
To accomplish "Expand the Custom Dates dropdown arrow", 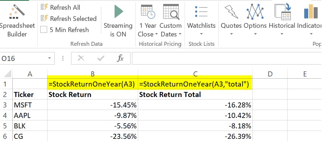I will [180, 34].
